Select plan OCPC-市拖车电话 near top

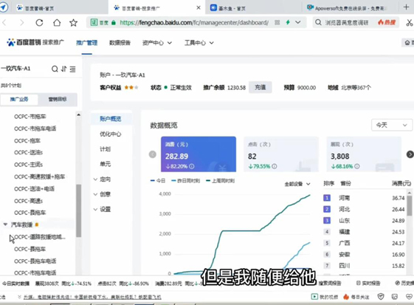click(35, 128)
